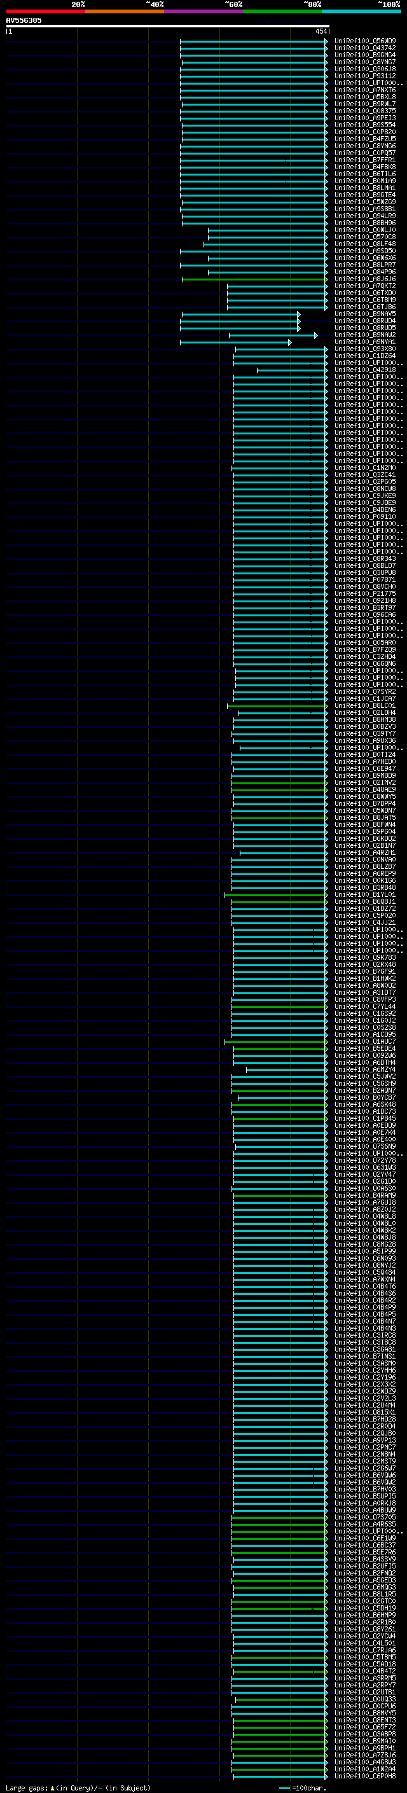Select hit label UniRef100_A5GED3
The height and width of the screenshot is (1793, 407).
365,1580
